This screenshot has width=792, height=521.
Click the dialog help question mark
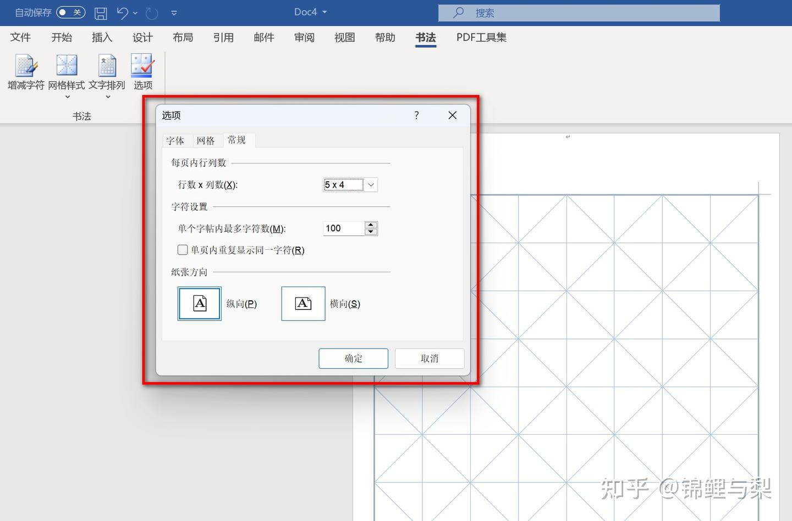(416, 115)
